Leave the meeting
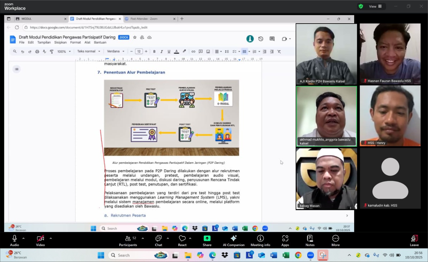Image resolution: width=428 pixels, height=262 pixels. pos(414,240)
